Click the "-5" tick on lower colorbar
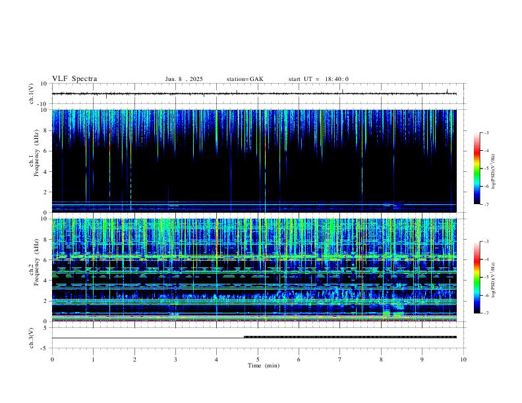 (x=486, y=277)
